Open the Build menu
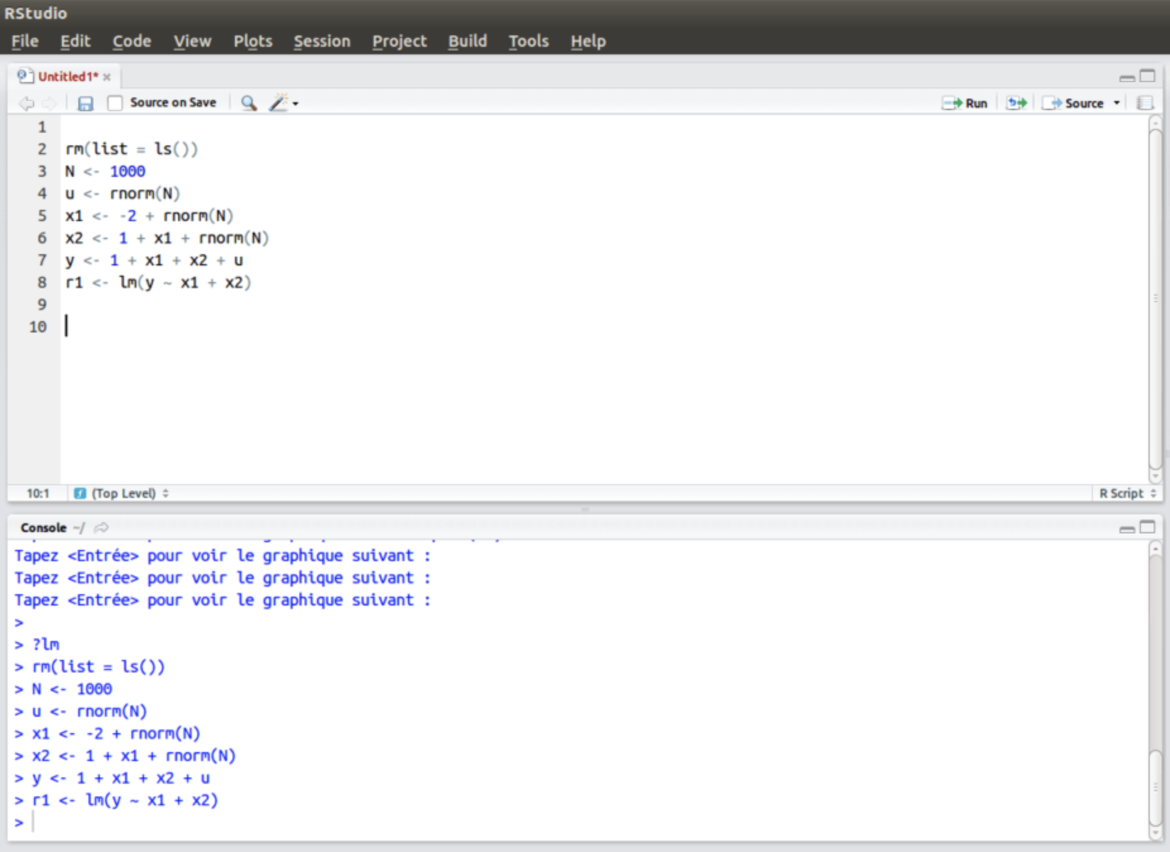Screen dimensions: 1170x852 pos(467,41)
